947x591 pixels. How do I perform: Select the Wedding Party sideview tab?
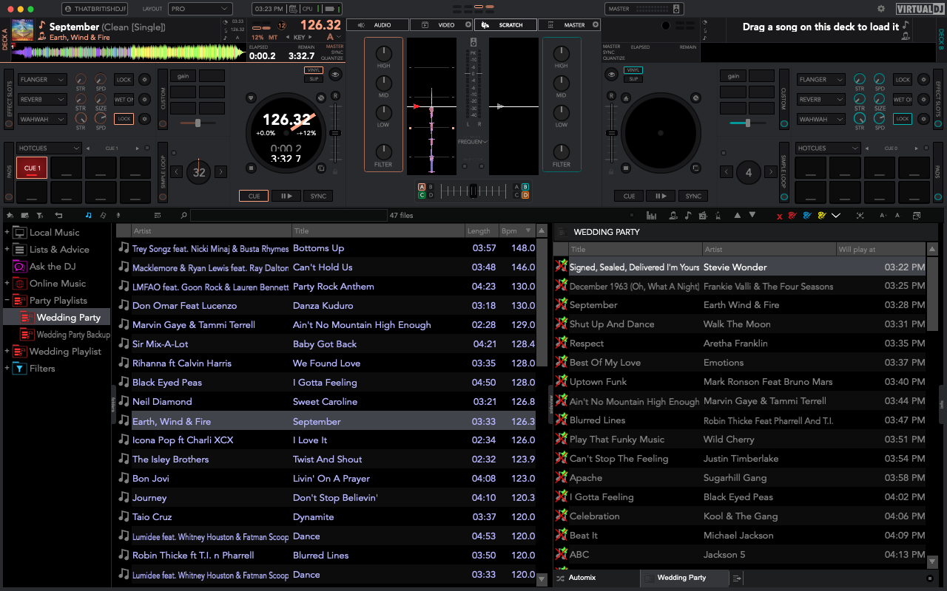pyautogui.click(x=685, y=578)
